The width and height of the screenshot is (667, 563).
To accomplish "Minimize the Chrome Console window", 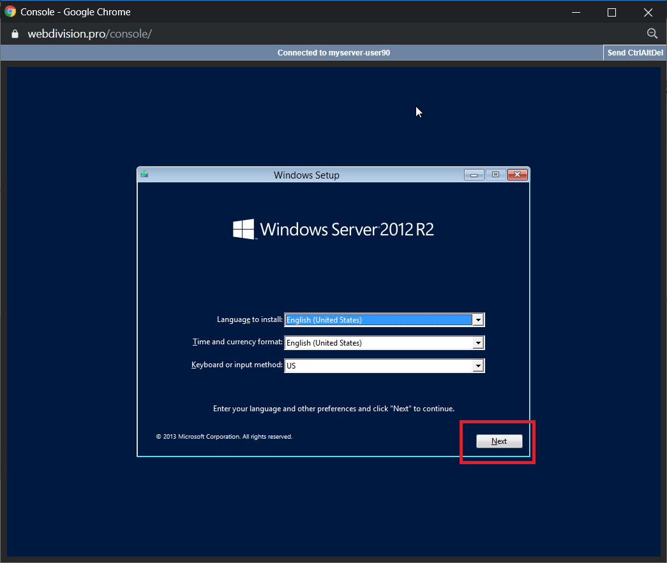I will pyautogui.click(x=575, y=11).
